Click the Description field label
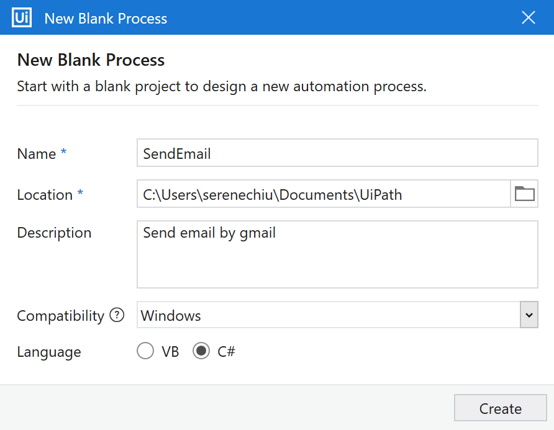 point(54,233)
